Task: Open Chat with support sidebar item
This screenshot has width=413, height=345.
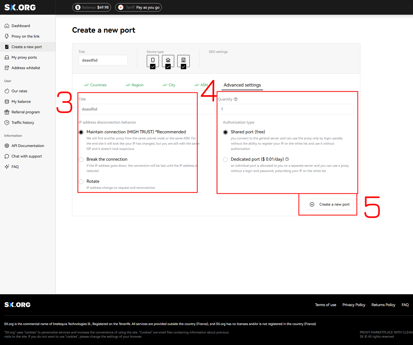Action: [x=27, y=156]
